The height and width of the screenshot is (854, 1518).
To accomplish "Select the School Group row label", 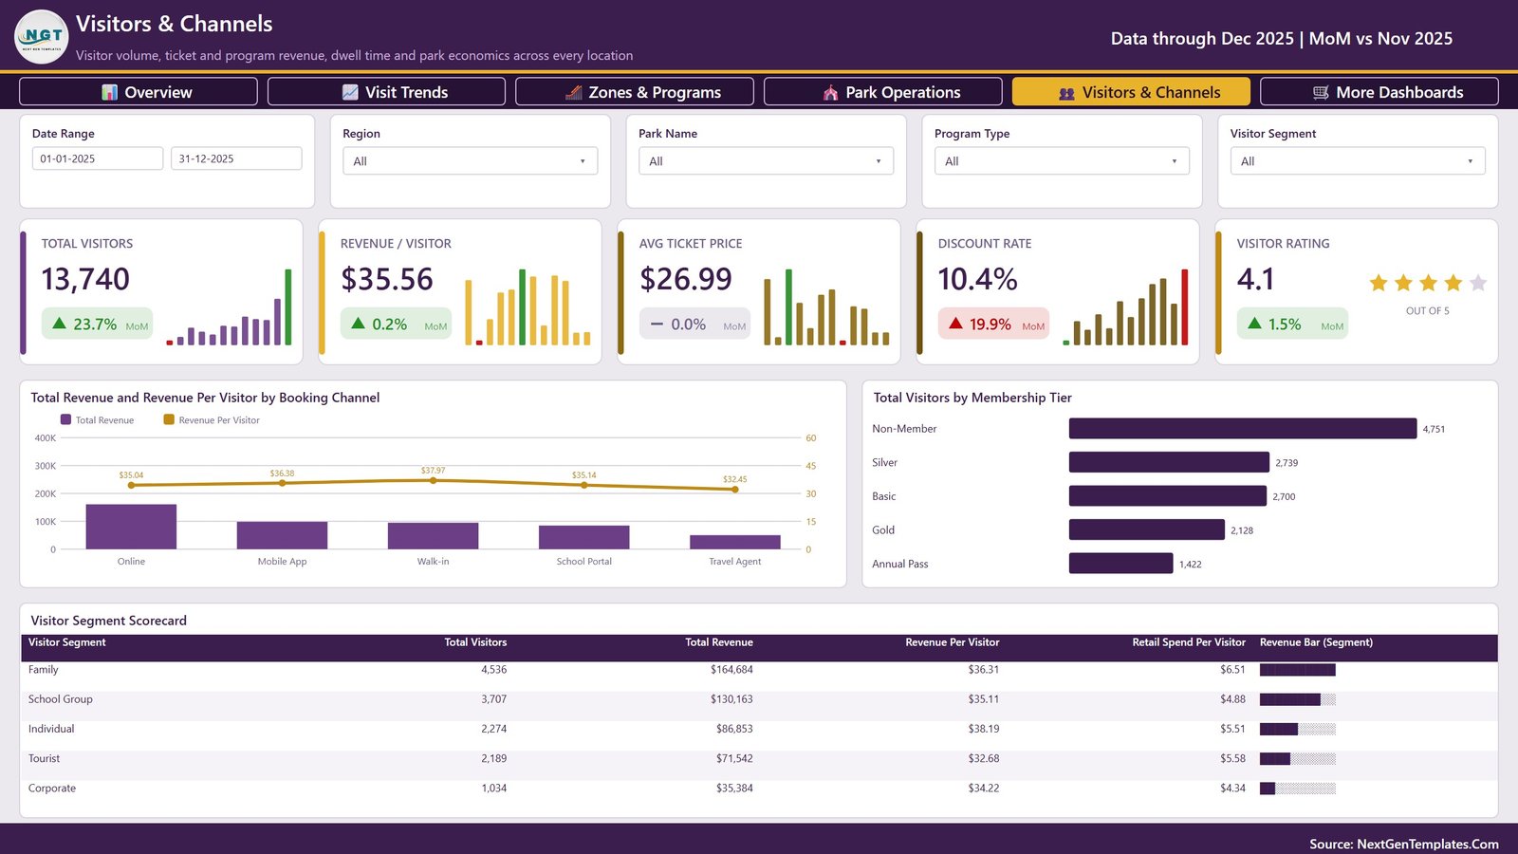I will point(61,699).
